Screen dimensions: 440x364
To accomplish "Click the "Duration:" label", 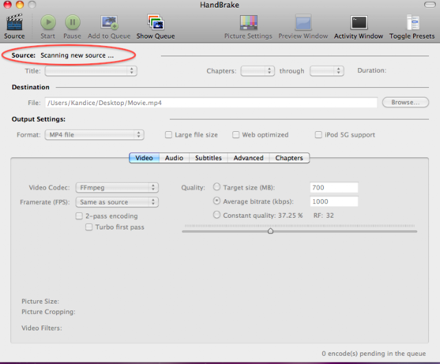I will coord(372,70).
